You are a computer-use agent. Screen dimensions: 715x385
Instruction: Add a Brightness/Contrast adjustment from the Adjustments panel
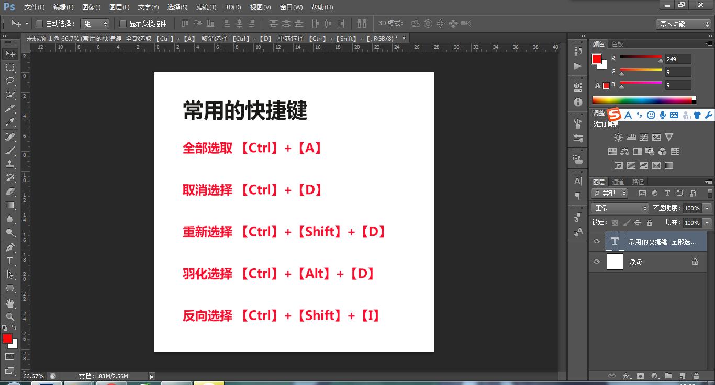coord(619,137)
